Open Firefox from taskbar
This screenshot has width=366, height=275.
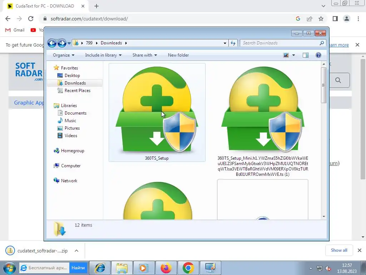point(166,268)
